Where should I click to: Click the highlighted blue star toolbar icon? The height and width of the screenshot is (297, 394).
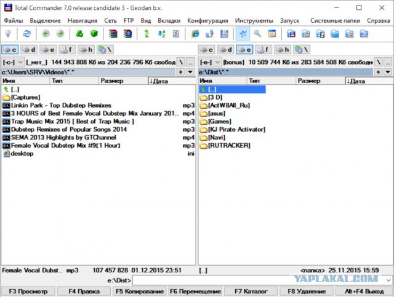(x=243, y=34)
